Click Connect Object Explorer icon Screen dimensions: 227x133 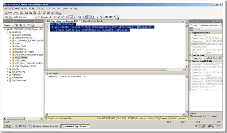point(16,25)
